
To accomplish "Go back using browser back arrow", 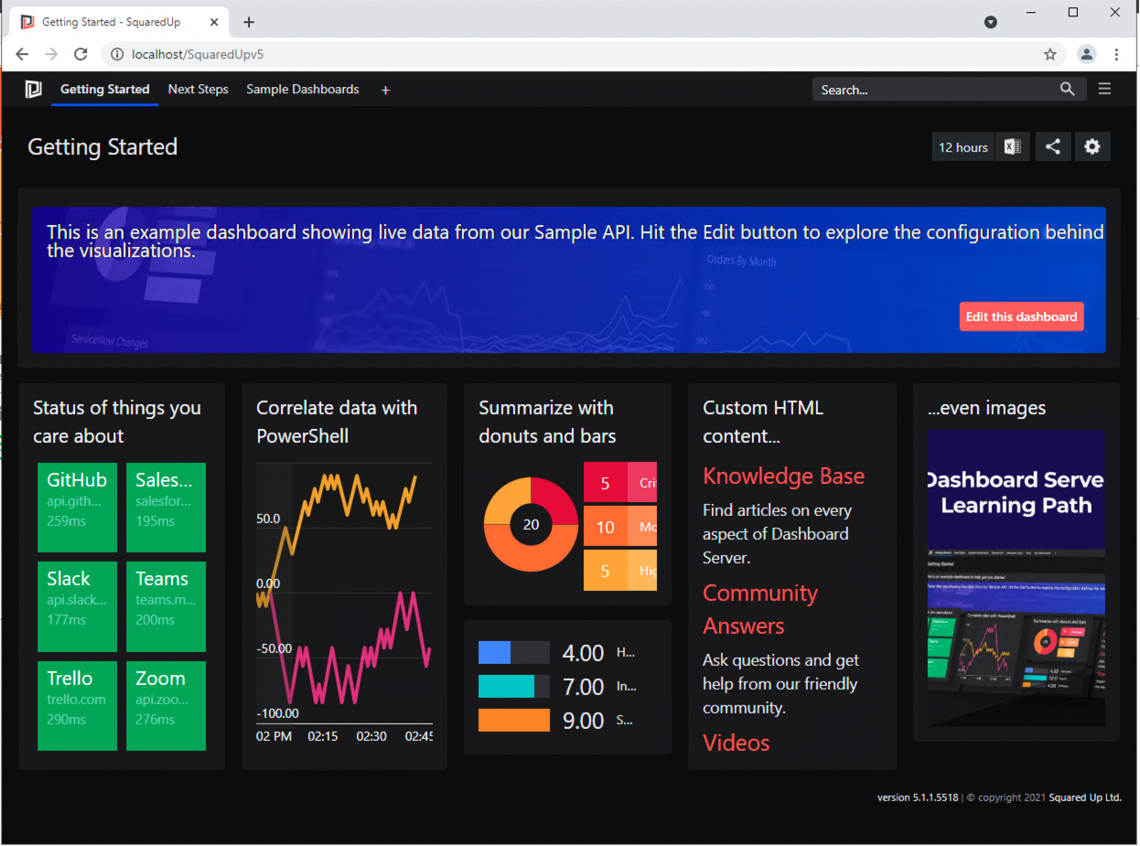I will tap(22, 54).
